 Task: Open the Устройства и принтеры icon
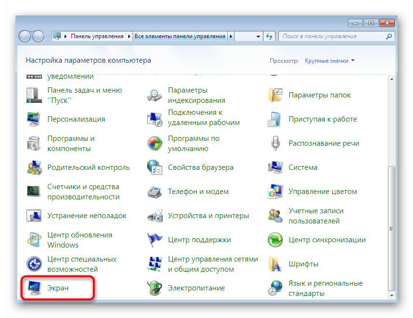click(x=154, y=216)
